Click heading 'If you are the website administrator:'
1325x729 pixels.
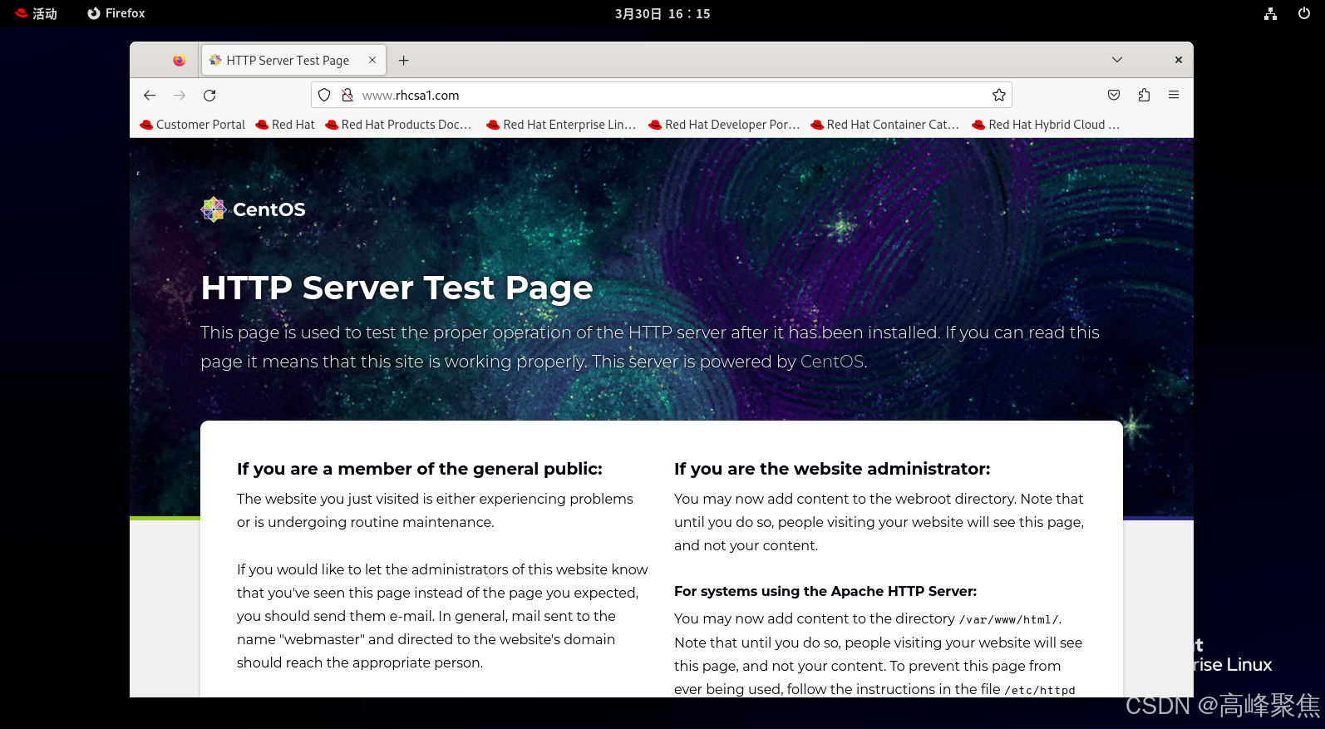pos(832,469)
